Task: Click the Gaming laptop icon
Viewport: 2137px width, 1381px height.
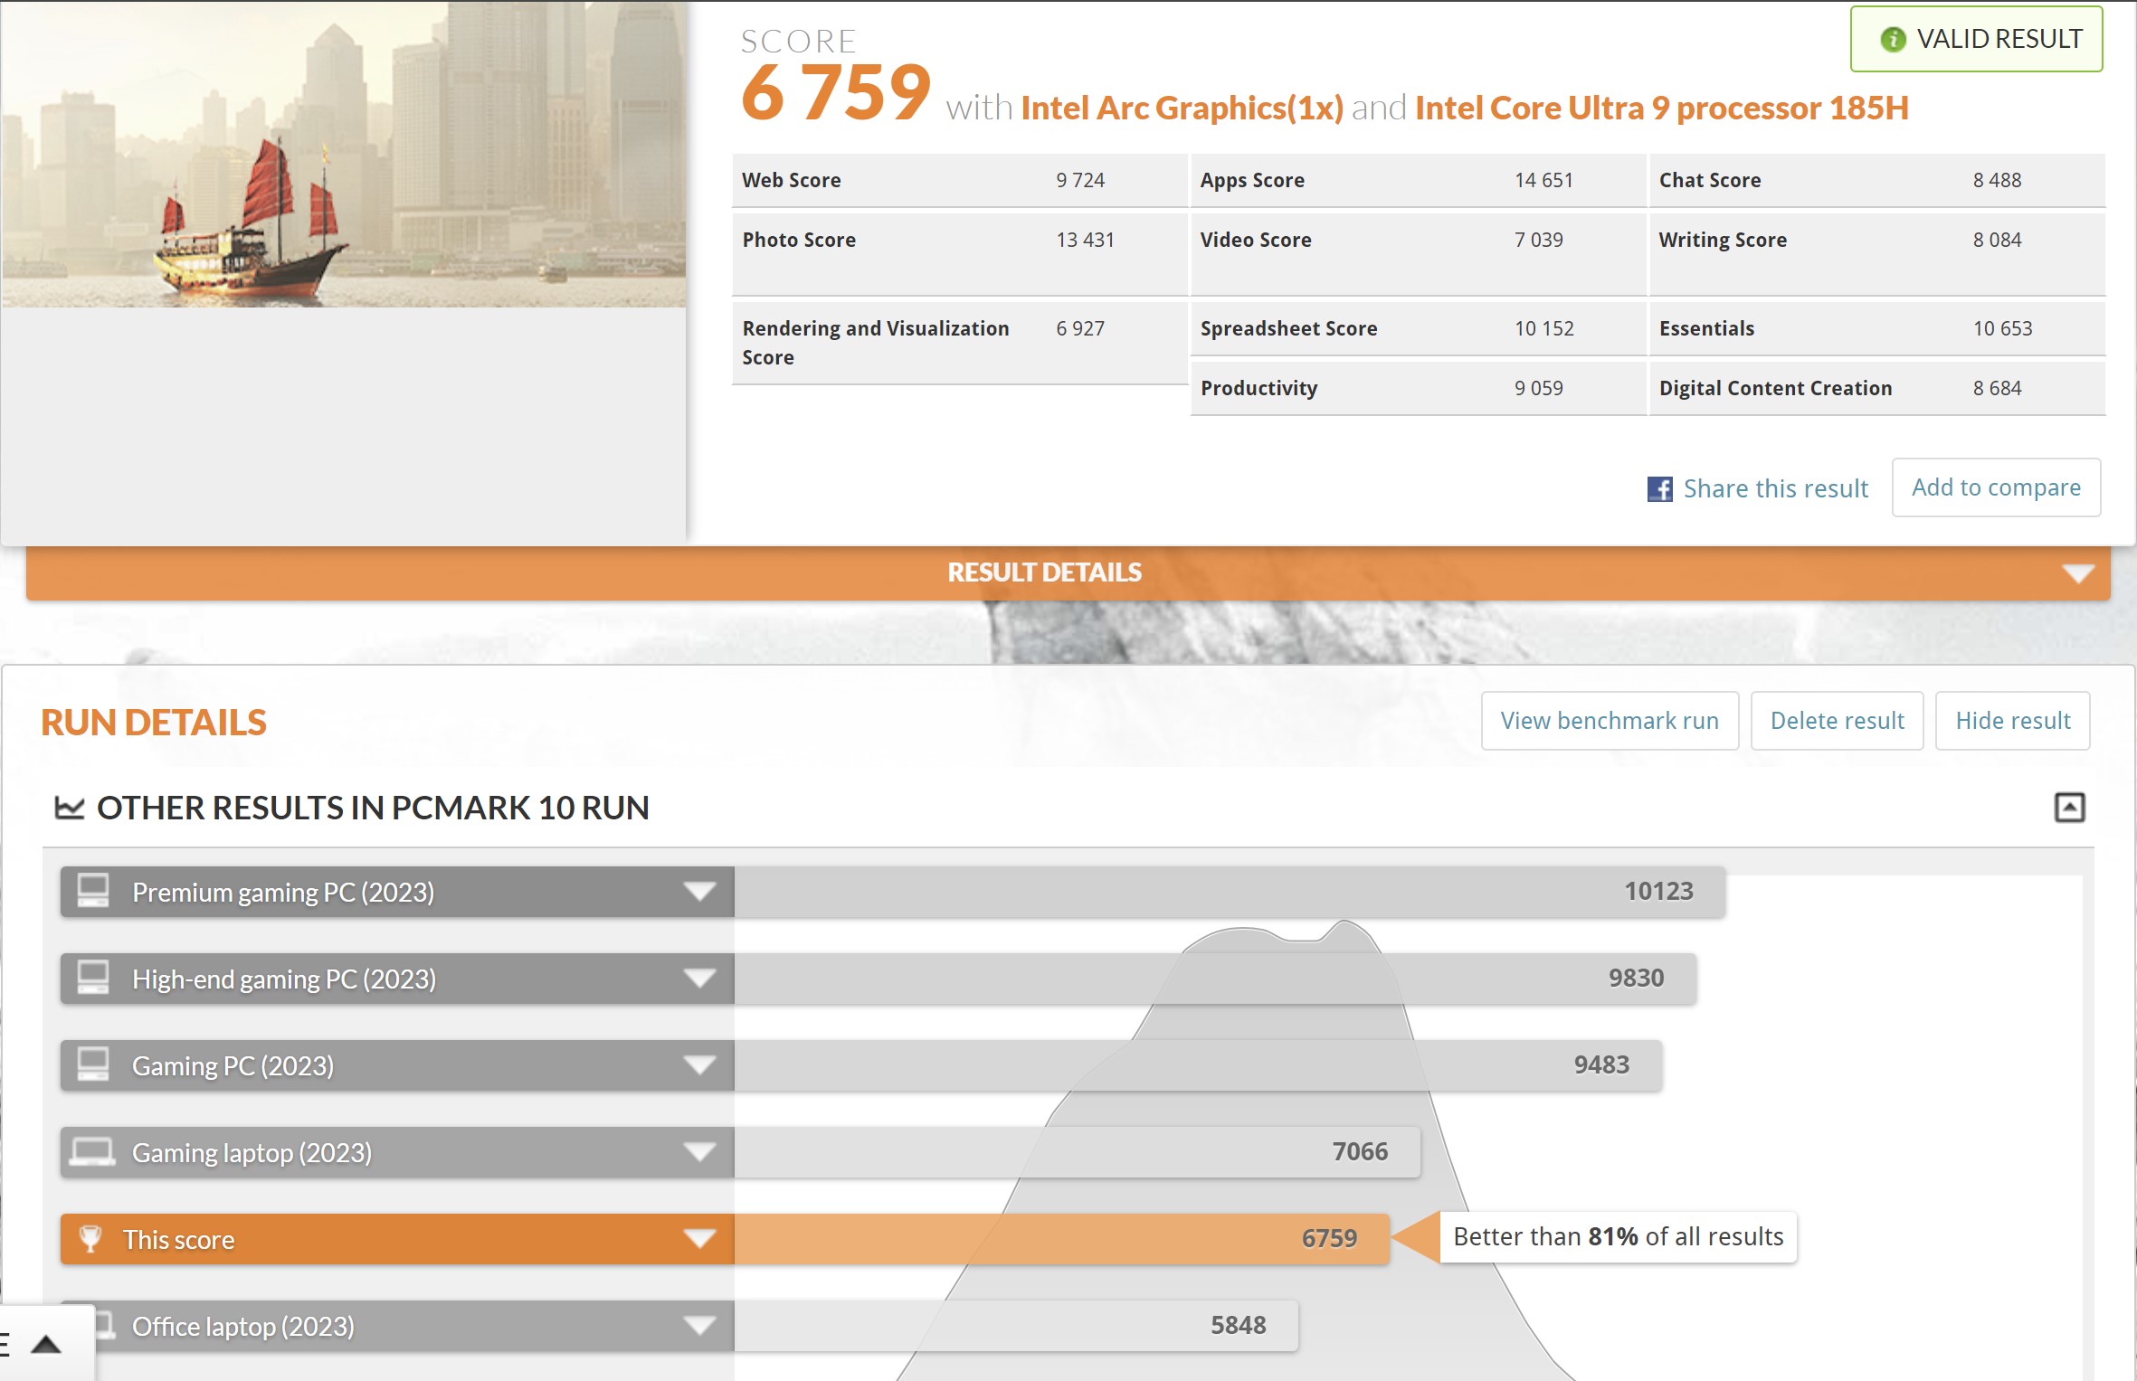Action: tap(92, 1152)
